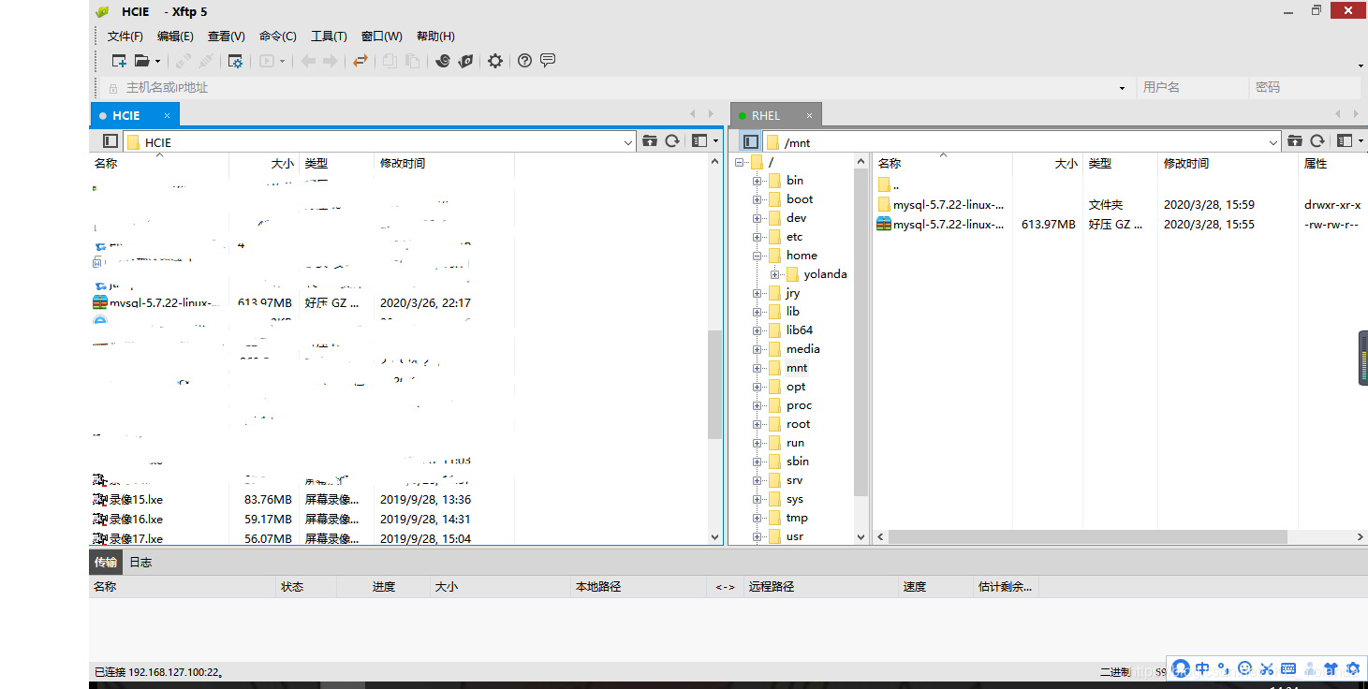Click the Help question mark icon
This screenshot has height=689, width=1368.
524,61
